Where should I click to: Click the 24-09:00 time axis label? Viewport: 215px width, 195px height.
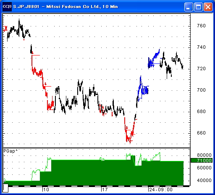point(161,190)
